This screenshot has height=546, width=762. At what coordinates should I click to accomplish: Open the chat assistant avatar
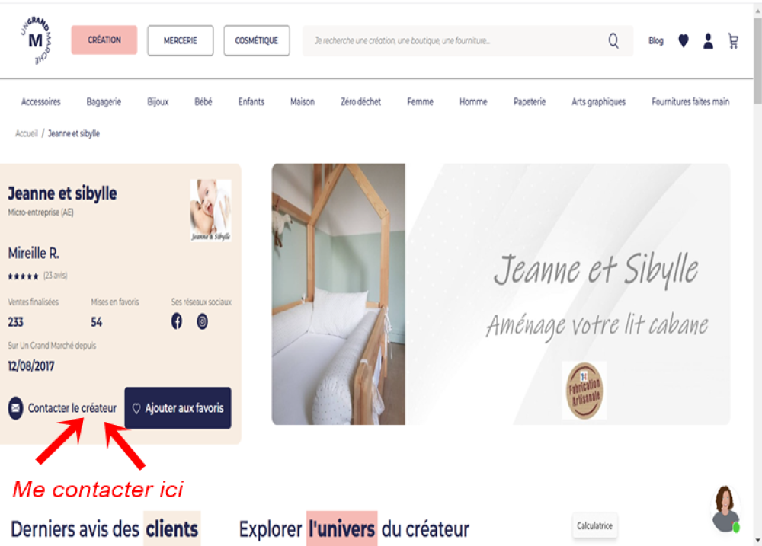coord(725,509)
